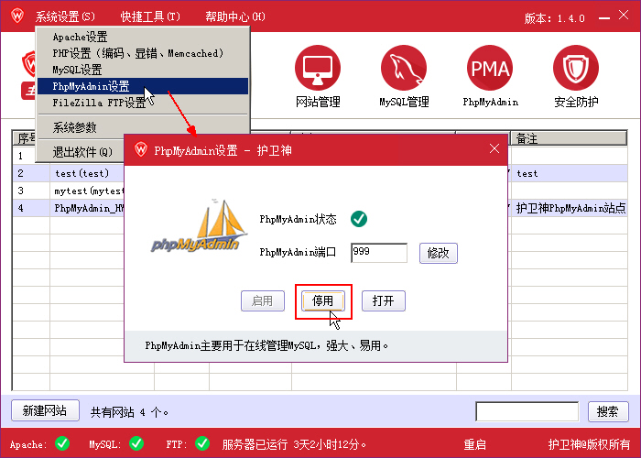Choose PHP设置 (编码、显错、Memcached) menu entry

click(x=143, y=53)
